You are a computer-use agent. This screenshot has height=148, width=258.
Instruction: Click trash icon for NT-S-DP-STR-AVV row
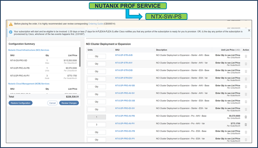coord(246,64)
